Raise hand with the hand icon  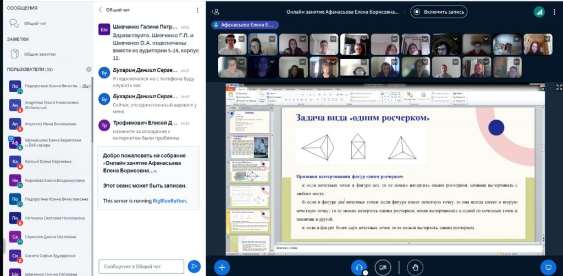tap(416, 267)
